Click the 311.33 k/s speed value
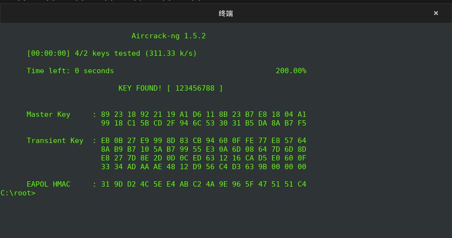This screenshot has height=238, width=452. (171, 53)
